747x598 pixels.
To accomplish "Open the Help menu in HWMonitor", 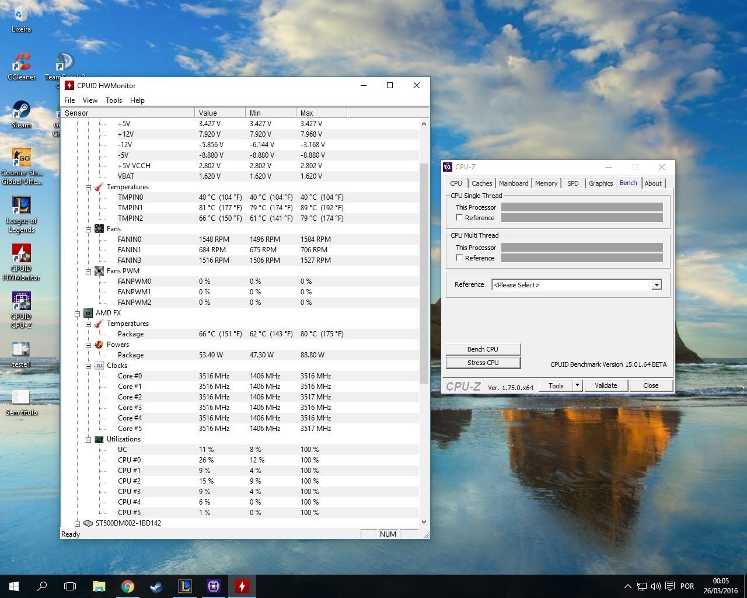I will (137, 100).
